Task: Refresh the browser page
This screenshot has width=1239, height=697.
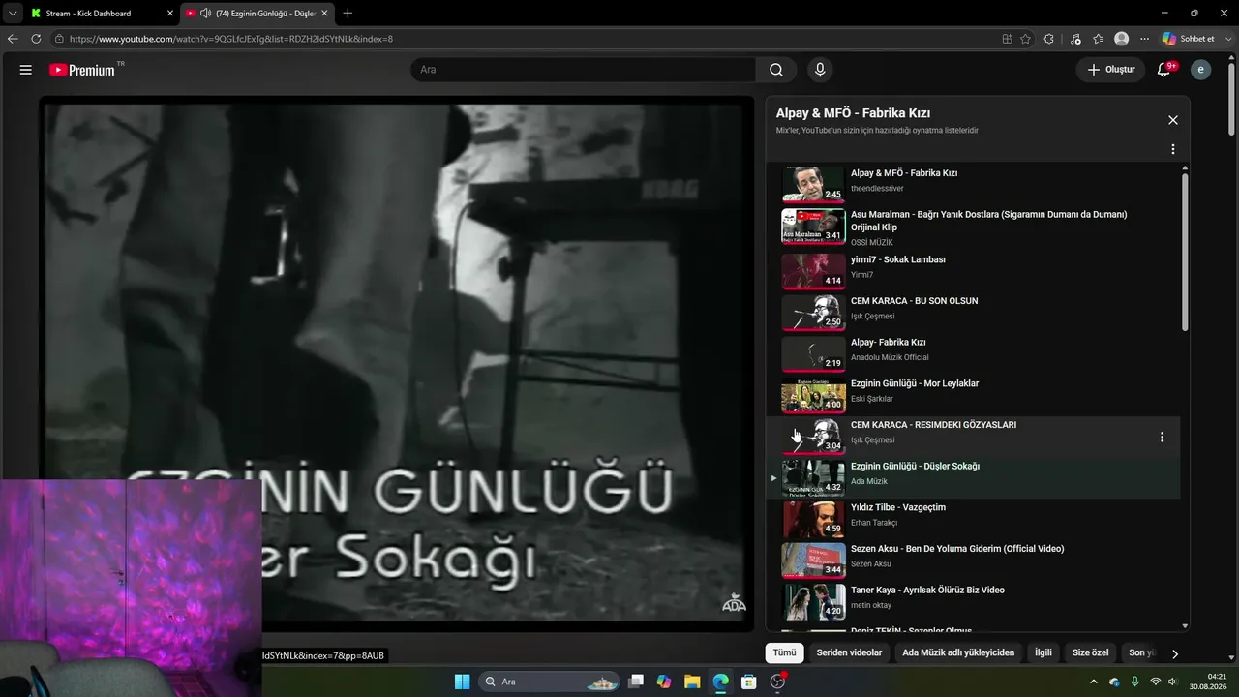Action: click(x=36, y=39)
